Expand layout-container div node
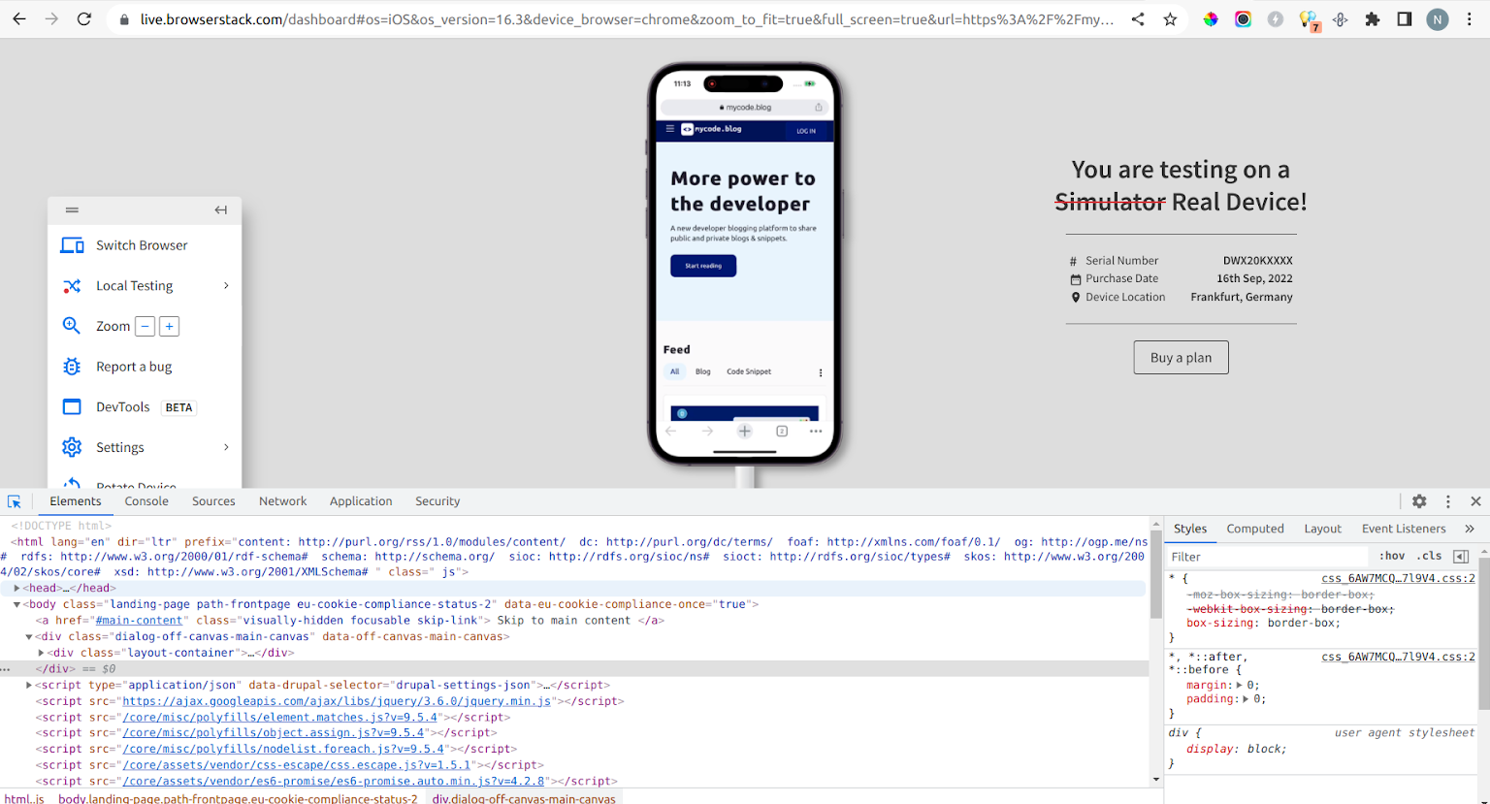 (41, 653)
